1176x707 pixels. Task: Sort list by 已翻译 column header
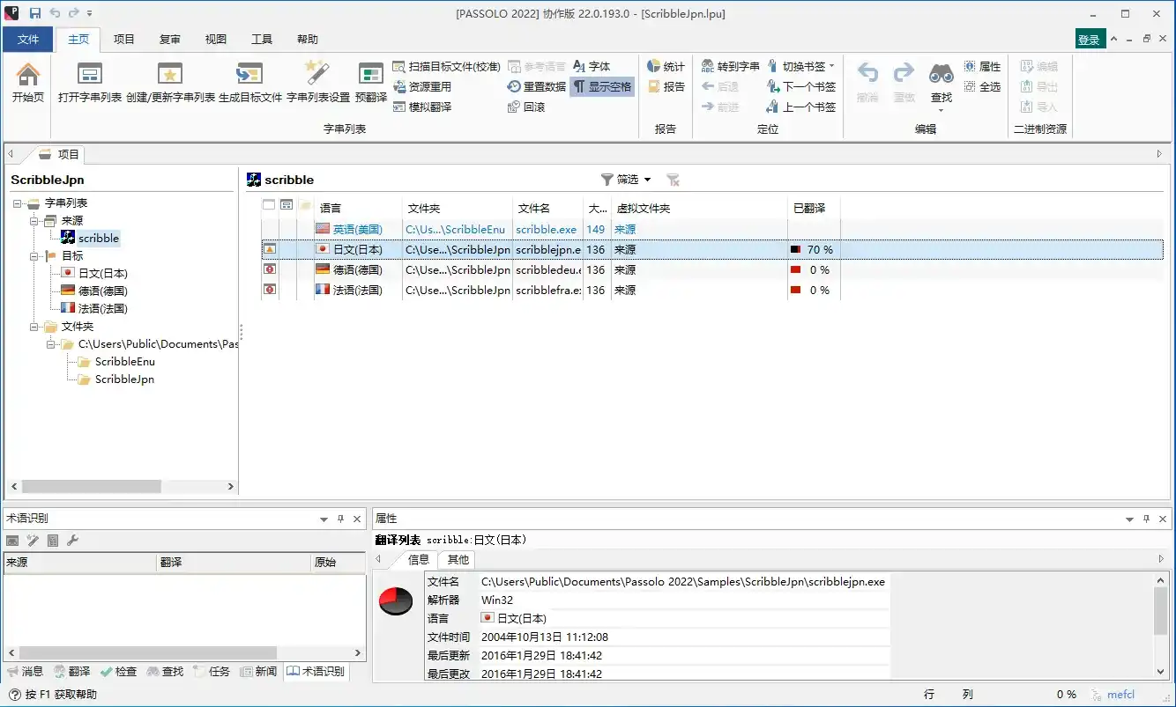(x=814, y=209)
